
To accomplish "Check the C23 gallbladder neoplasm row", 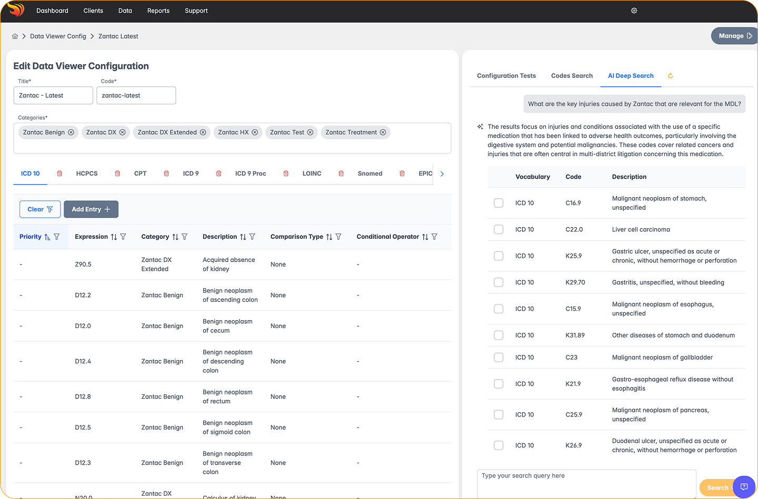I will click(498, 358).
